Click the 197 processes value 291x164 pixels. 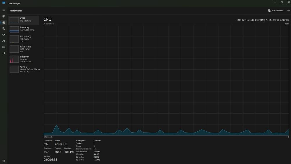[46, 152]
